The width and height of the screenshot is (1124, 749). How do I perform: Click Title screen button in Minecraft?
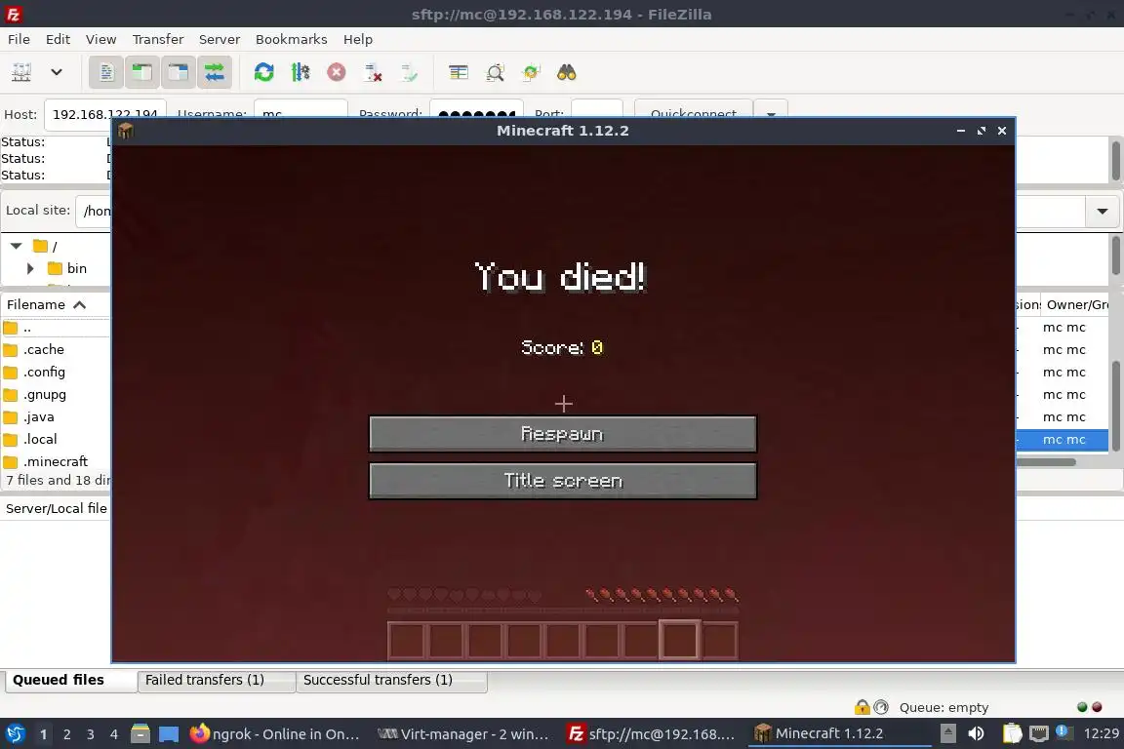click(x=563, y=481)
